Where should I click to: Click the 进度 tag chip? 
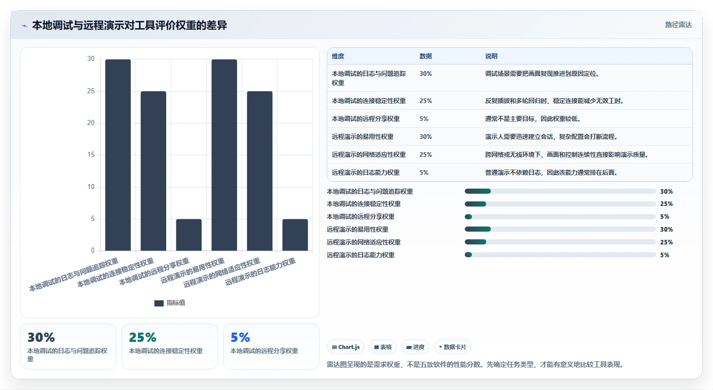point(415,347)
